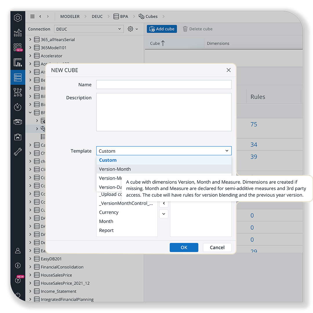Expand the EasyDB201 database tree item

click(30, 259)
